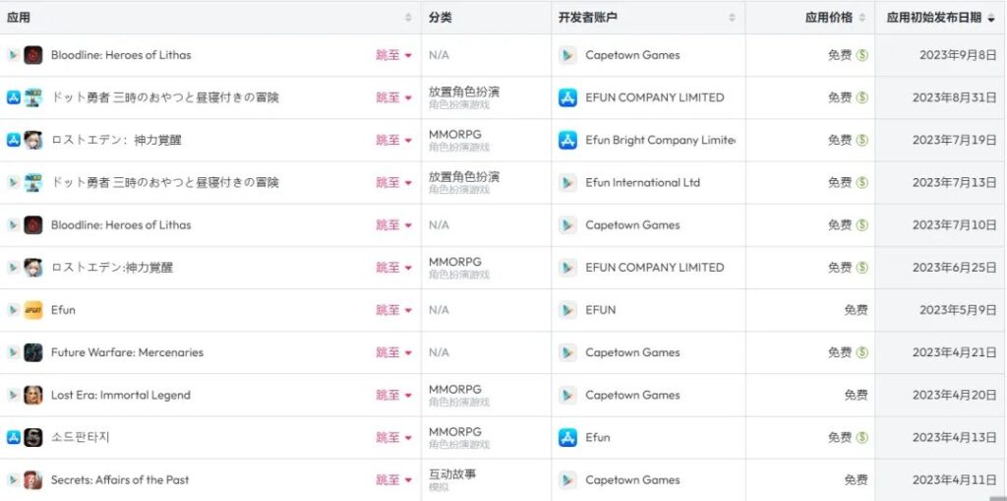Viewport: 1007px width, 501px height.
Task: Click Google Play icon beside Efun International Ltd
Action: click(567, 183)
